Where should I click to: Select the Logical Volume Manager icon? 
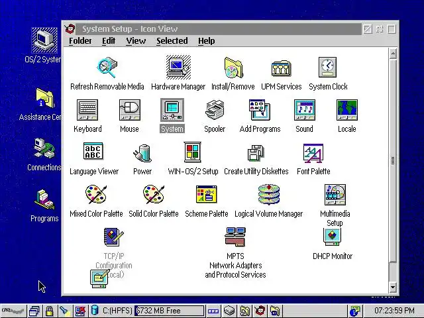(x=269, y=195)
